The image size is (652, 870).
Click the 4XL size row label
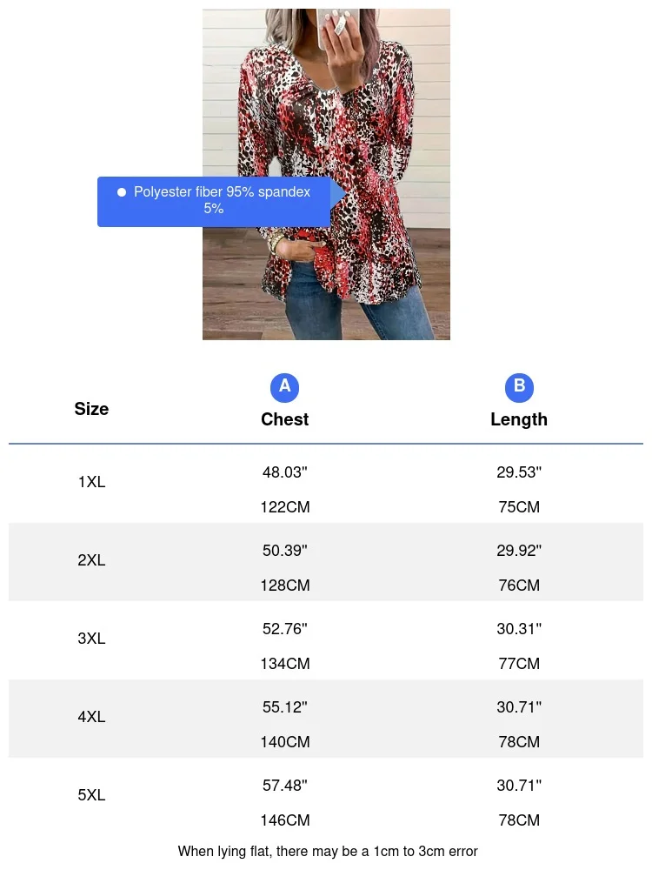(x=91, y=717)
